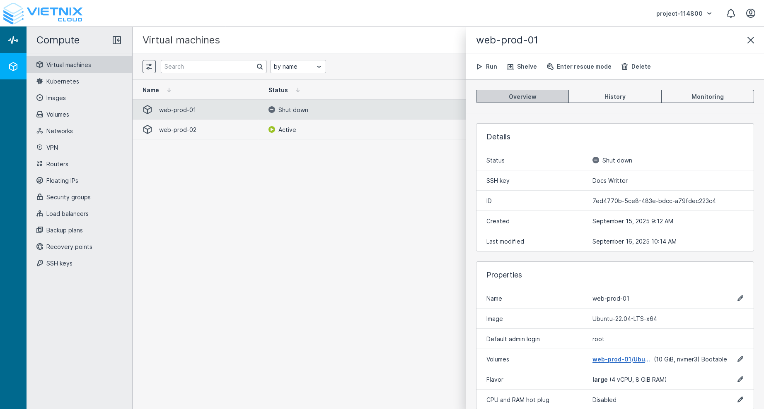This screenshot has width=764, height=409.
Task: Select the Virtual machines sidebar icon
Action: click(x=40, y=65)
